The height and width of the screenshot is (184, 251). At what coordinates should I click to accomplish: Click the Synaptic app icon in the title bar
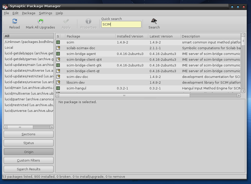[x=5, y=6]
